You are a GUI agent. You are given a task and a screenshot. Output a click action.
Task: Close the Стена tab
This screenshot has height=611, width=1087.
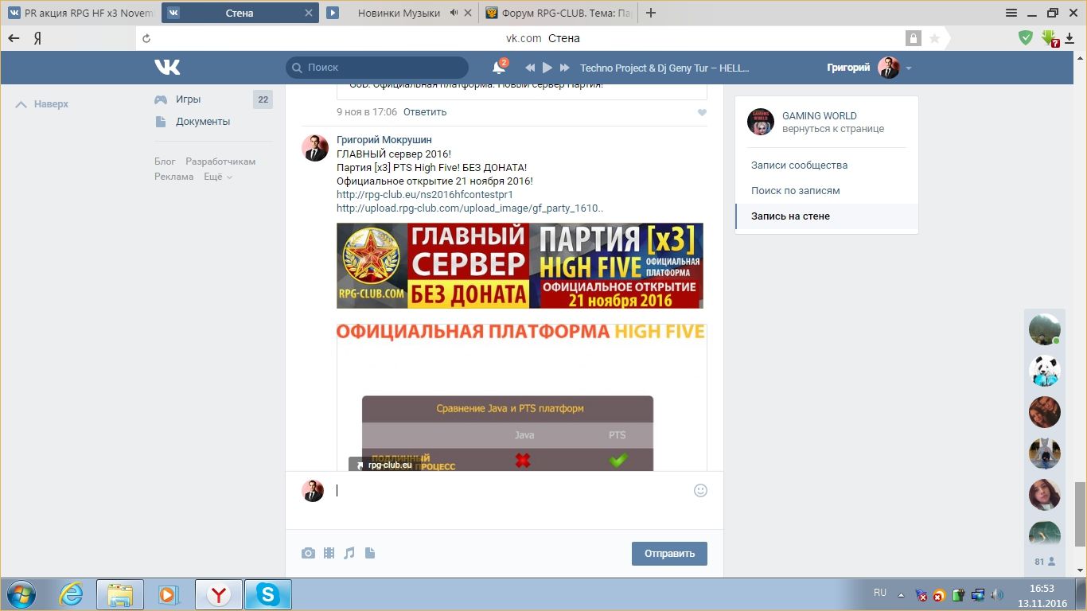coord(308,13)
